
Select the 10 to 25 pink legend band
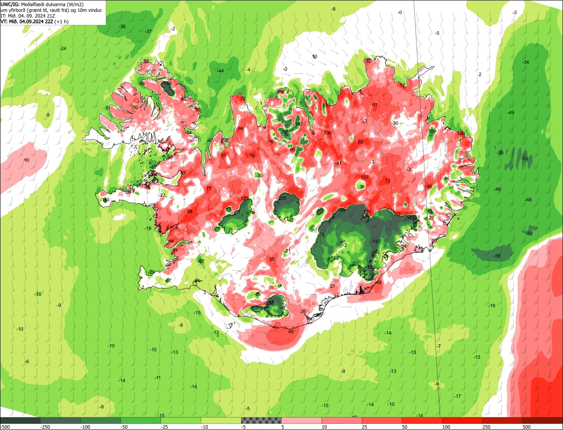click(342, 420)
